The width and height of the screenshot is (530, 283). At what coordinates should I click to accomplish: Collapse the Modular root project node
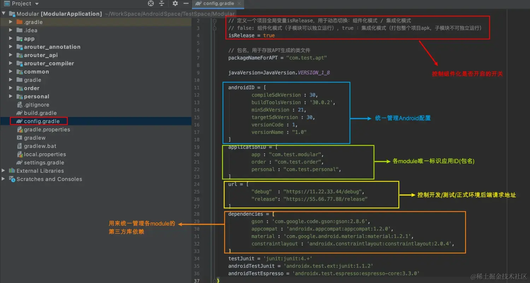point(4,13)
